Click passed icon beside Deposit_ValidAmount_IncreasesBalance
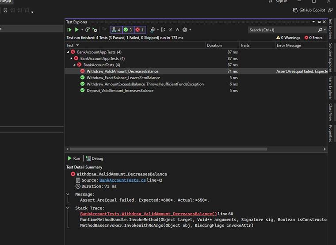This screenshot has width=336, height=245. pos(83,90)
